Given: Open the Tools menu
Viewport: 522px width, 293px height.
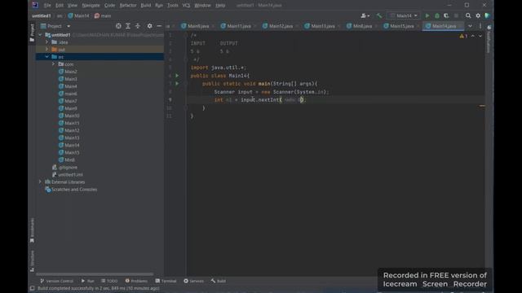Looking at the screenshot, I should click(172, 6).
